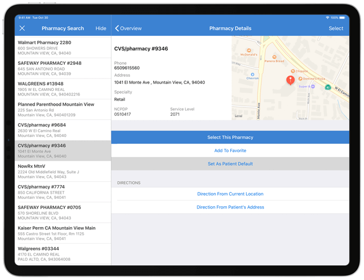Close the Pharmacy Search panel with X
The image size is (364, 280).
(22, 28)
